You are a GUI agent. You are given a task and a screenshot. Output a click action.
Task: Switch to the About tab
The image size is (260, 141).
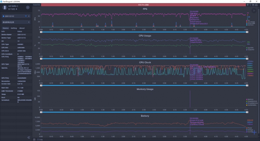coord(22,28)
